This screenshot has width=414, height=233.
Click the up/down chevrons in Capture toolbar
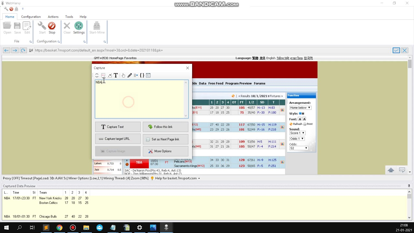click(97, 75)
